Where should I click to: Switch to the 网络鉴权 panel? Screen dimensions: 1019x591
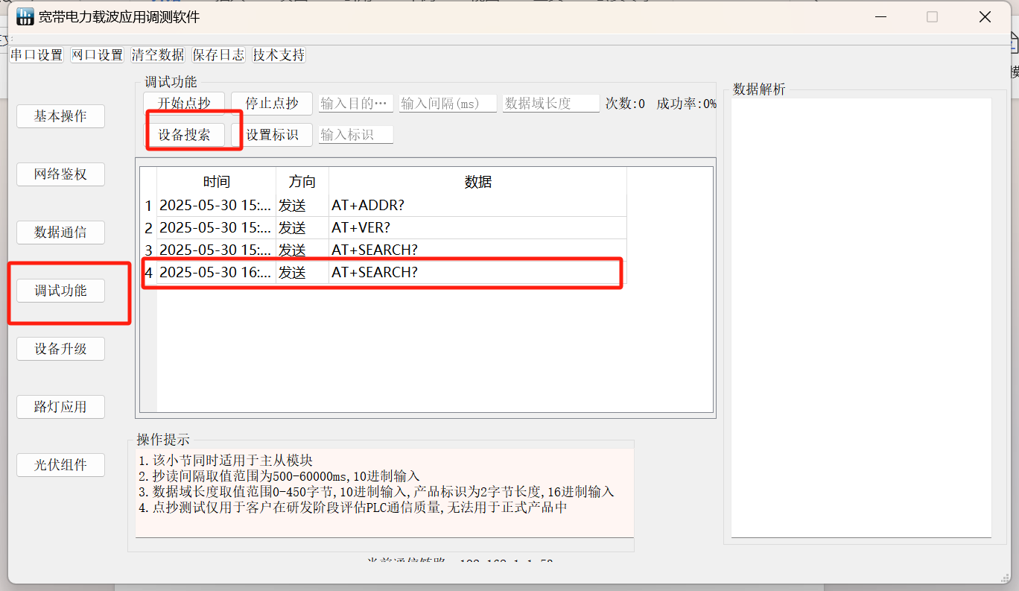(60, 174)
